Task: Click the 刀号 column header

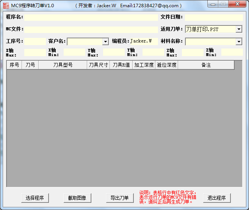Action: (x=30, y=65)
